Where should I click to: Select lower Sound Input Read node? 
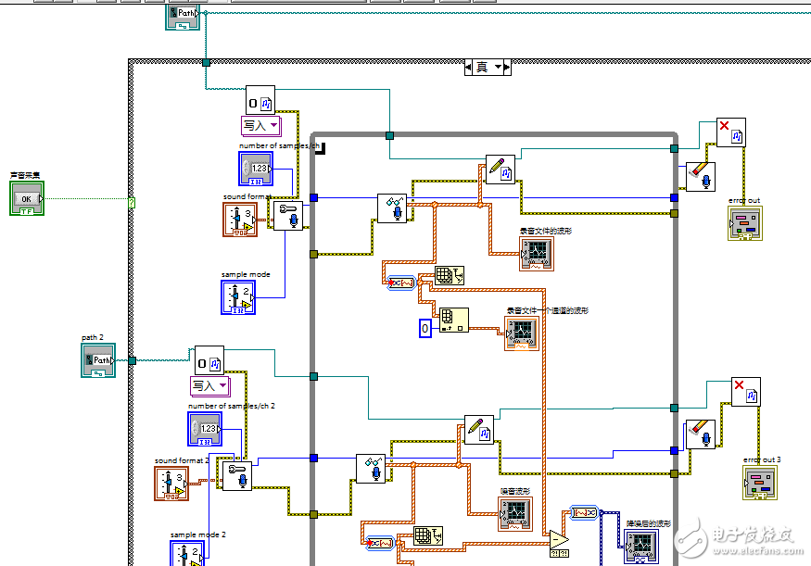[371, 469]
